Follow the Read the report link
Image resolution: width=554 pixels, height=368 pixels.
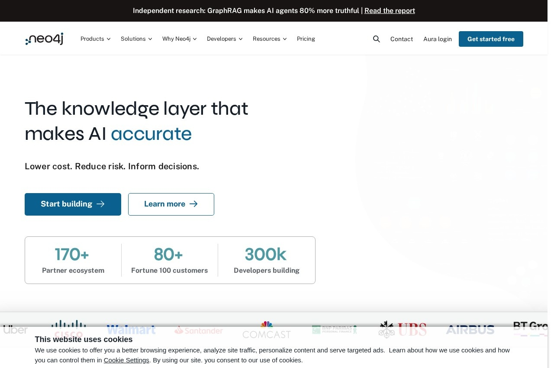(x=390, y=11)
